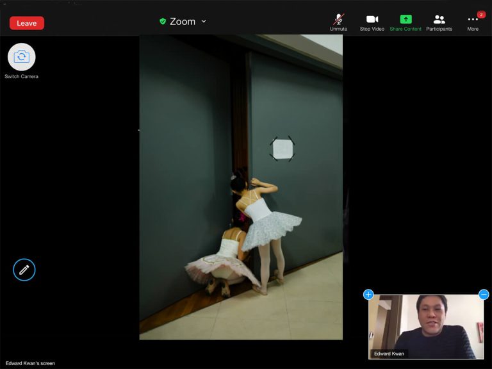Open the Participants panel icon

coord(439,19)
